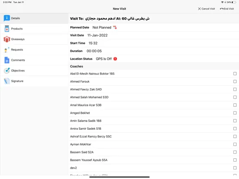
Task: Click the Not Planned date value
Action: click(x=102, y=28)
